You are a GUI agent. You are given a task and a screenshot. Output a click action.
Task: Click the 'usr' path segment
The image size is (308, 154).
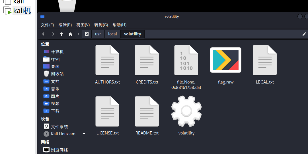98,34
